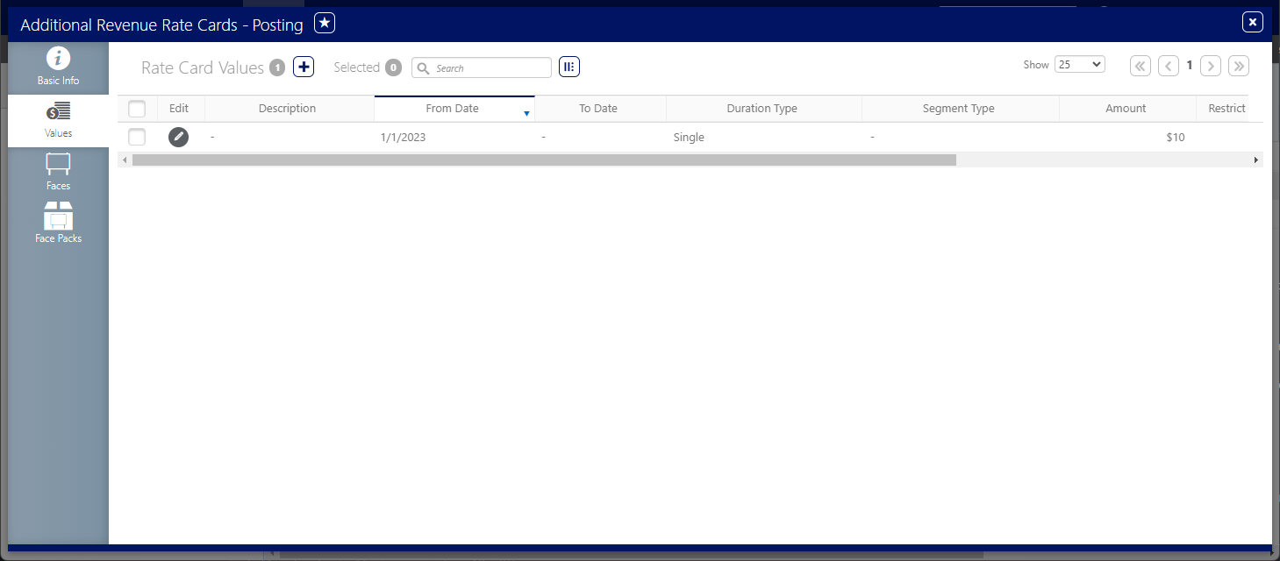Edit the 1/1/2023 row with the pencil icon
1280x561 pixels.
click(x=178, y=137)
